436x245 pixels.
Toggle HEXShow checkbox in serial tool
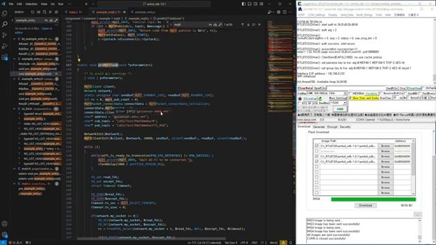350,93
